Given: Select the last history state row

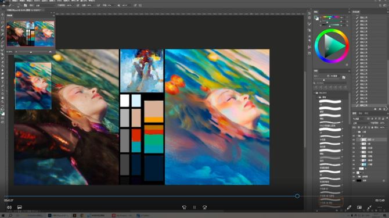Looking at the screenshot, I should (x=369, y=106).
